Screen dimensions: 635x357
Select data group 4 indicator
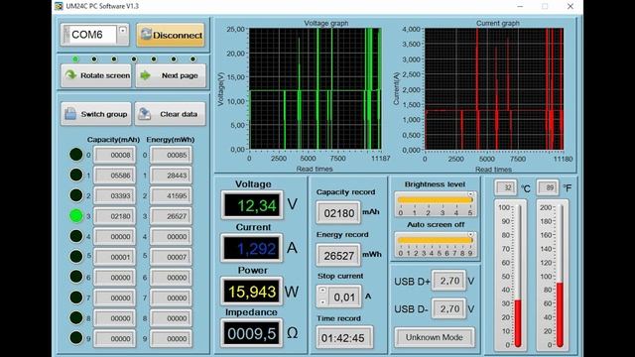coord(75,236)
